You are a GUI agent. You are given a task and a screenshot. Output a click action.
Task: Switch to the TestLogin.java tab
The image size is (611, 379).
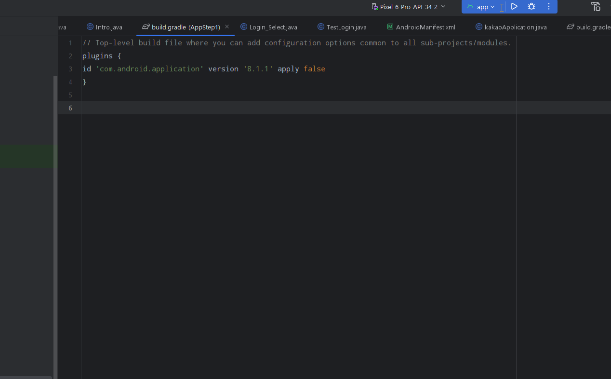click(342, 27)
